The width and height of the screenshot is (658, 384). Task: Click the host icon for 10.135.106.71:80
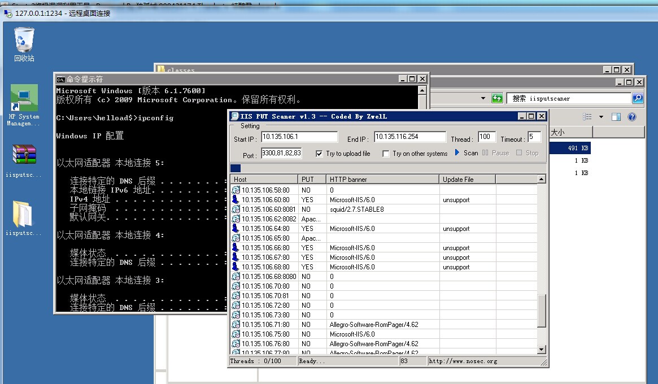[x=236, y=324]
